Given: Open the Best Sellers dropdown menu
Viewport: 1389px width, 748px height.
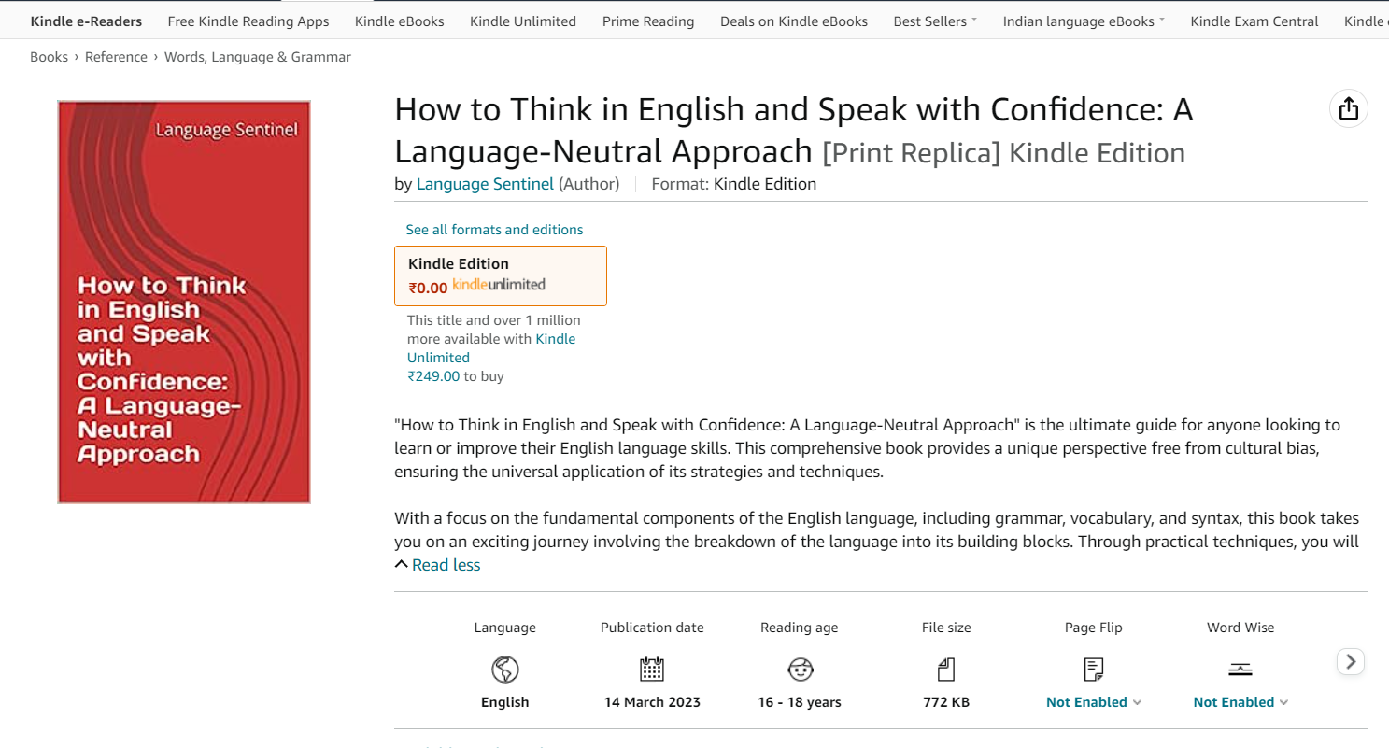Looking at the screenshot, I should click(x=935, y=21).
